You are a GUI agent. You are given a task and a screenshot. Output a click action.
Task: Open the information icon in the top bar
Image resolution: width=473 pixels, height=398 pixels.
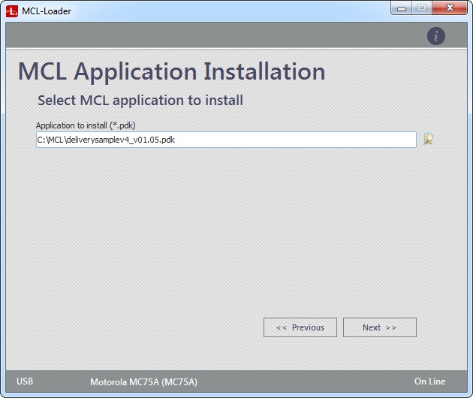436,36
